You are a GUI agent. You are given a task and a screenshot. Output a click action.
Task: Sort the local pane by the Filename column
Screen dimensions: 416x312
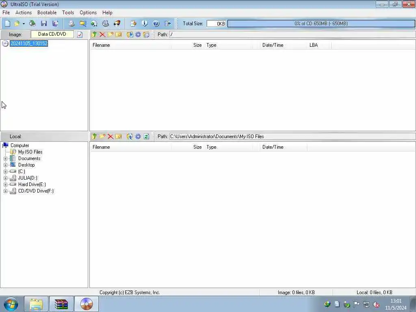point(130,147)
